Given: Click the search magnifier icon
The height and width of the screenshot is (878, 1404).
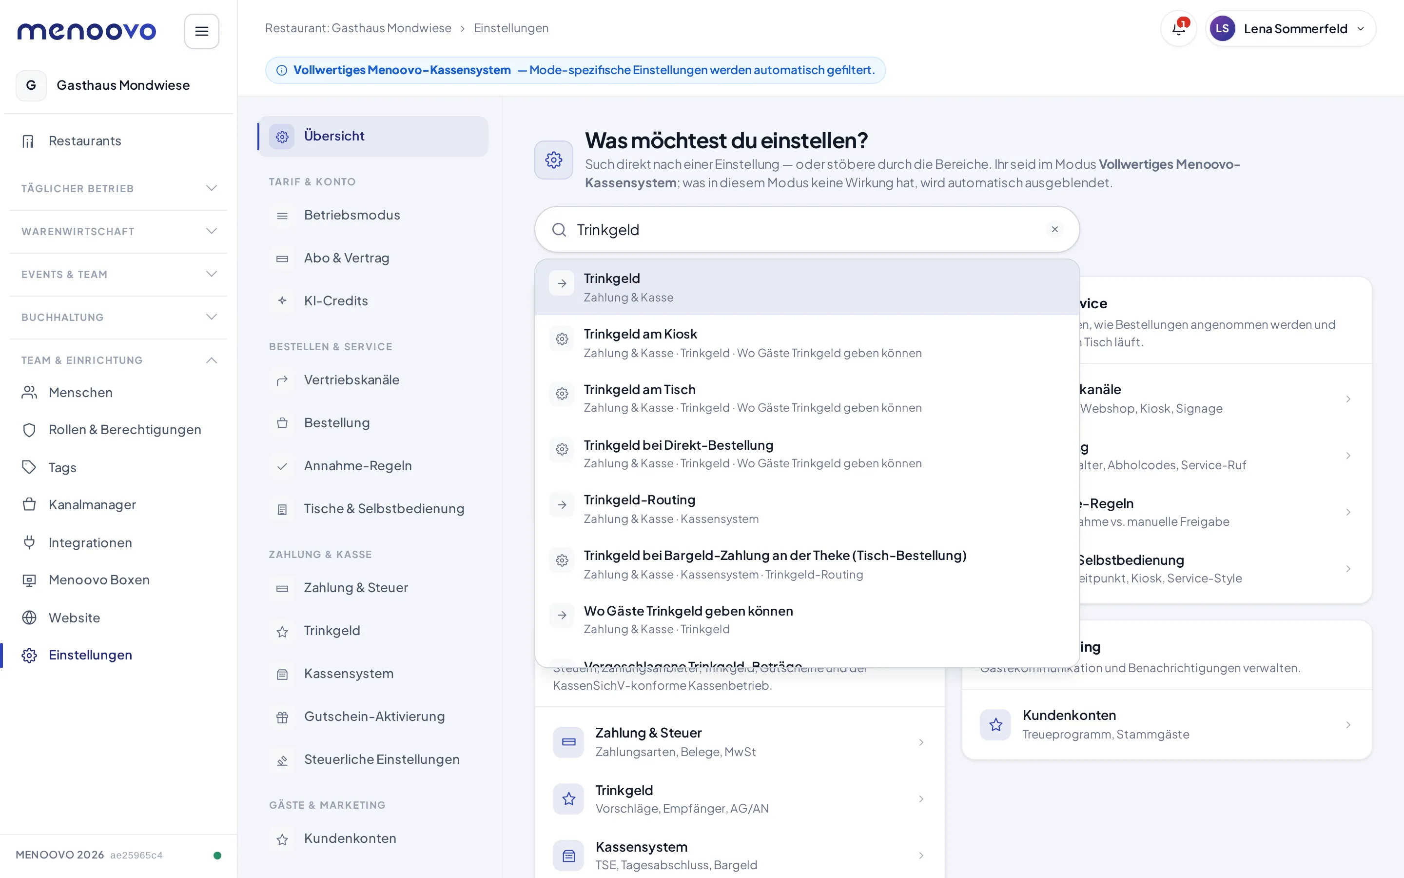Looking at the screenshot, I should (x=559, y=230).
